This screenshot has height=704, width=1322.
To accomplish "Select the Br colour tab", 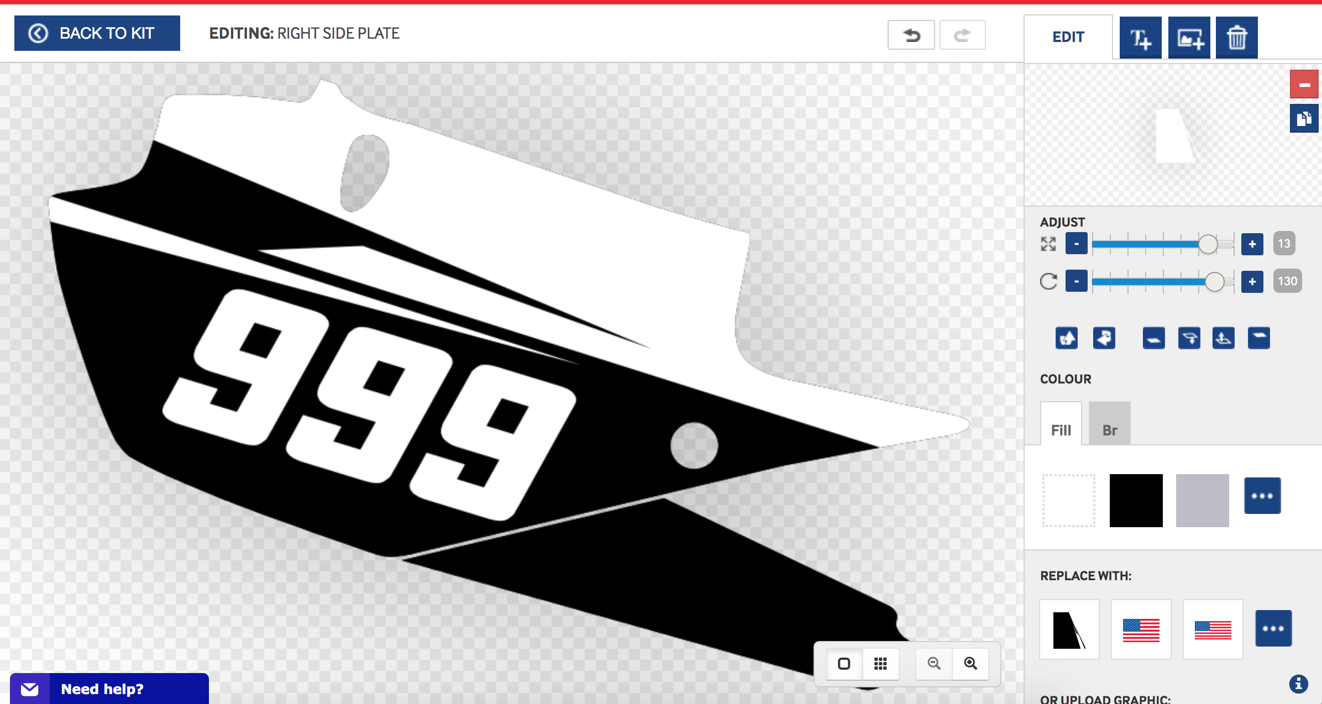I will click(x=1109, y=429).
